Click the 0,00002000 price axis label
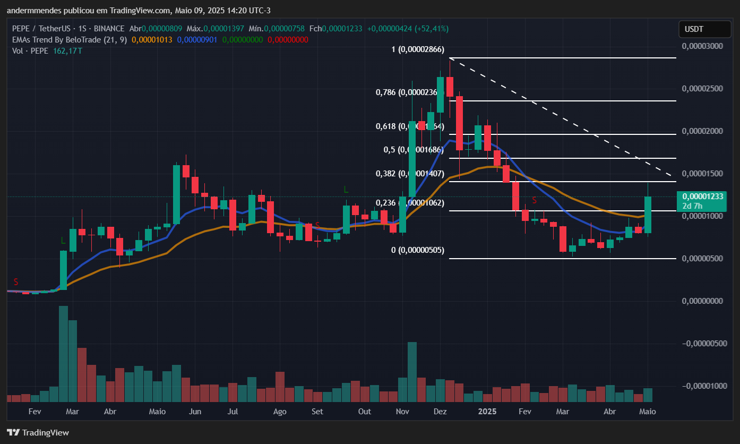 click(703, 131)
